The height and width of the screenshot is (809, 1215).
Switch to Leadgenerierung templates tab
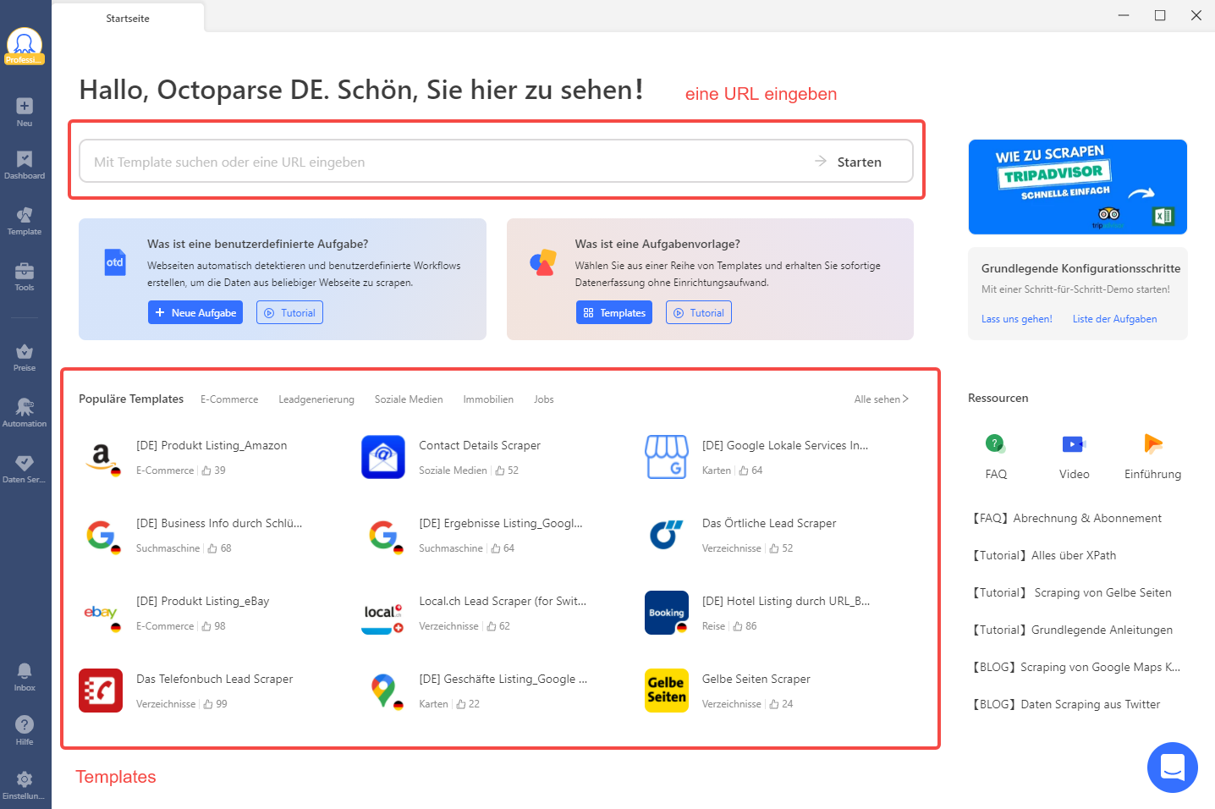point(316,399)
